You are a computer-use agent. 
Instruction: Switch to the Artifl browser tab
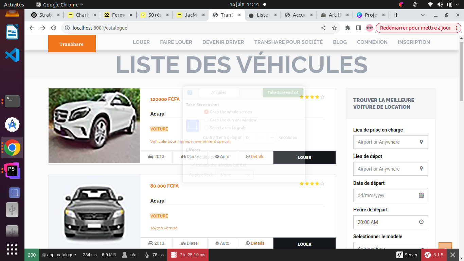[x=335, y=15]
